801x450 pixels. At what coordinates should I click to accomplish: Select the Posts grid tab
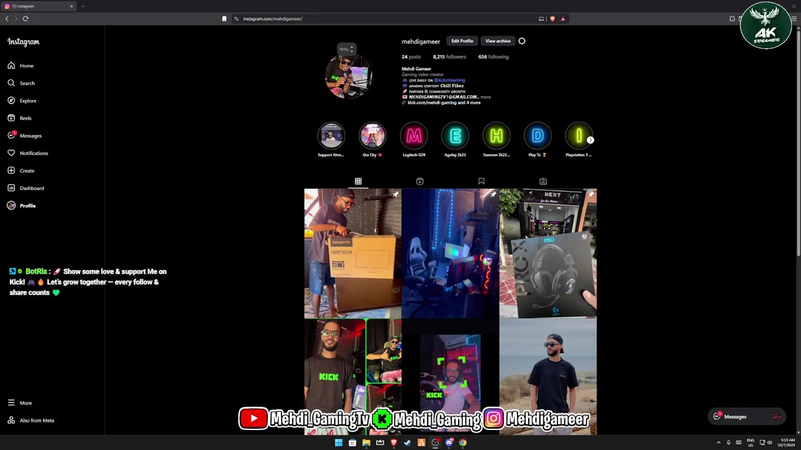coord(358,181)
